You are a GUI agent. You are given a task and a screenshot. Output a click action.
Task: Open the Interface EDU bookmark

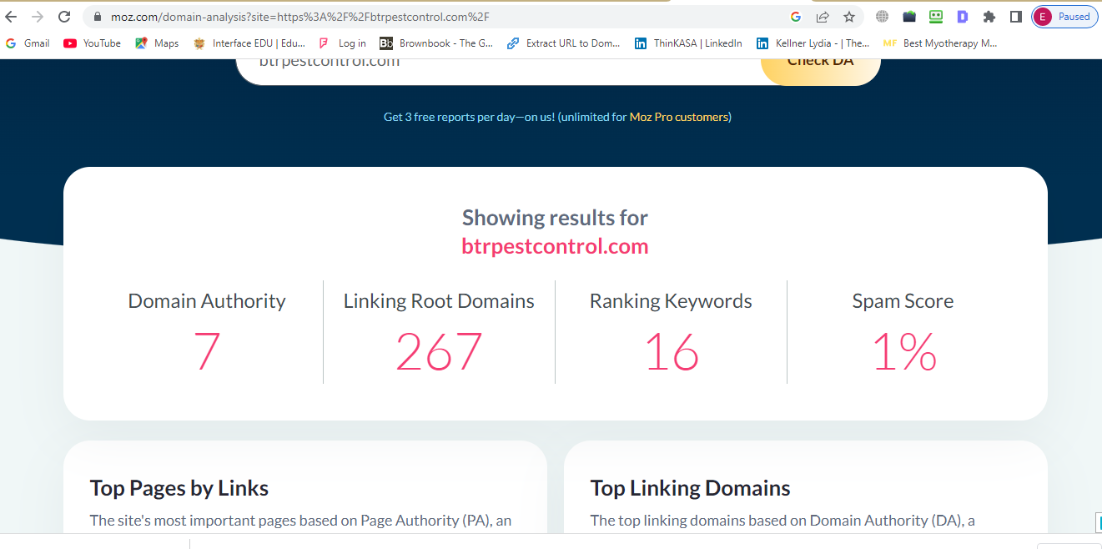pos(249,43)
